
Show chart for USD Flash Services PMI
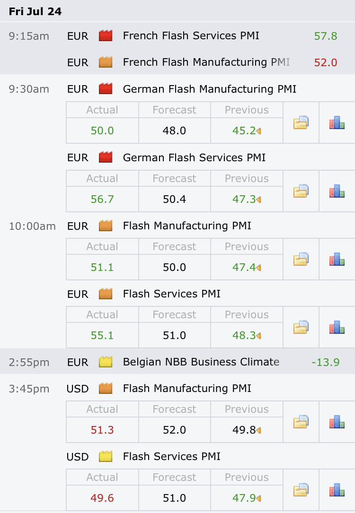click(x=337, y=490)
